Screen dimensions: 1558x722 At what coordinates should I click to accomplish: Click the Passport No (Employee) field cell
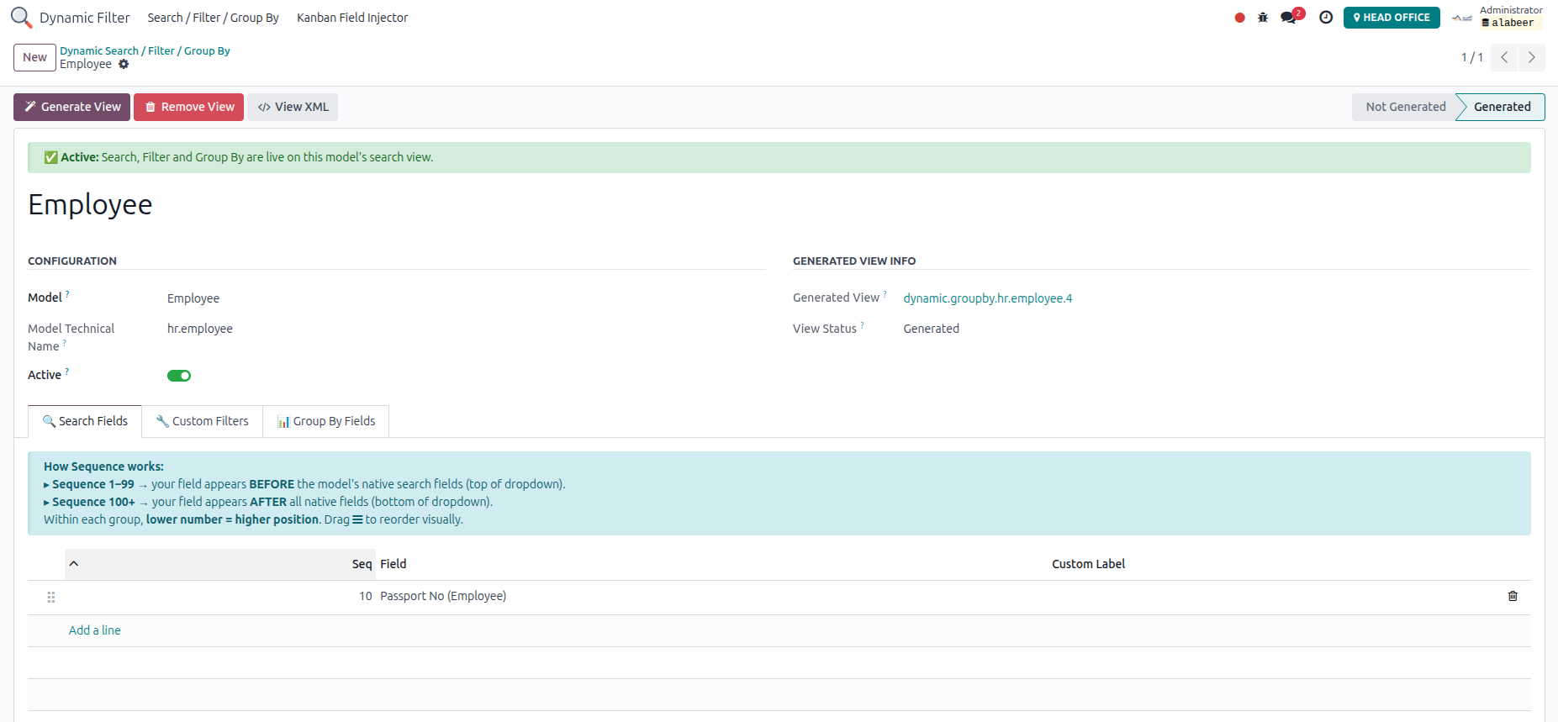click(712, 596)
